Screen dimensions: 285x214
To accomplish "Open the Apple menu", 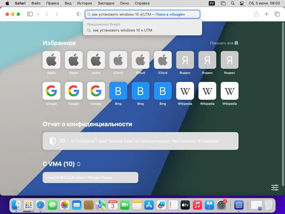I will point(7,3).
